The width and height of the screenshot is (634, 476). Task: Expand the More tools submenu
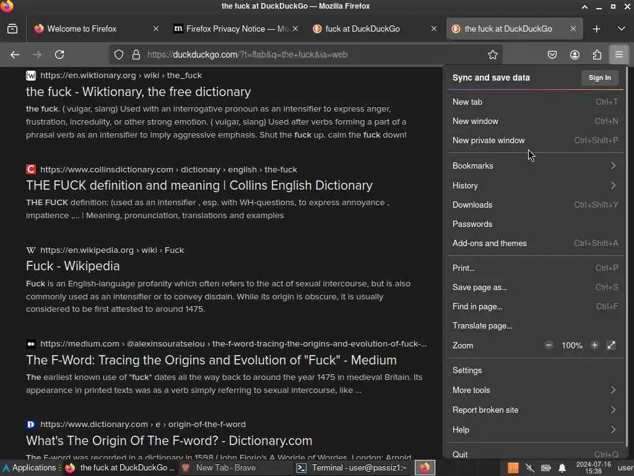[x=536, y=390]
